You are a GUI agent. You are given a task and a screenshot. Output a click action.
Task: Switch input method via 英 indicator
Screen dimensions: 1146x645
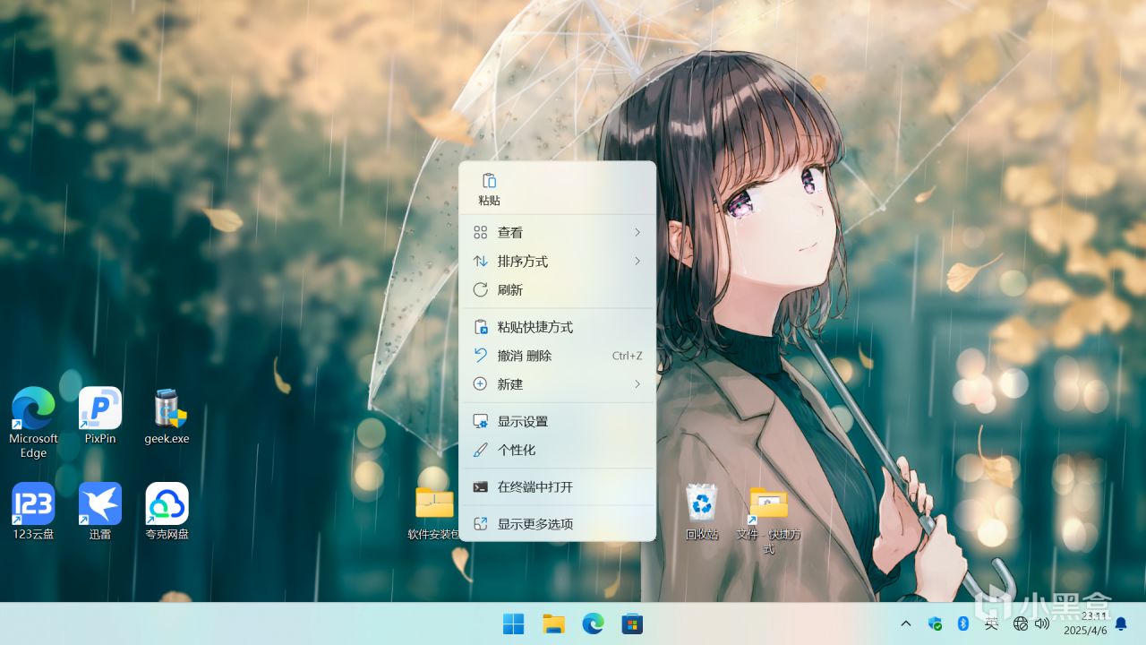pyautogui.click(x=991, y=623)
